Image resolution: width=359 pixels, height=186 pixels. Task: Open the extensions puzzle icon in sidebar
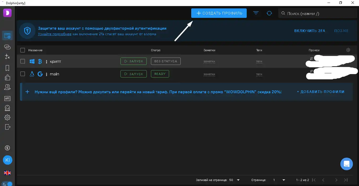[x=7, y=77]
